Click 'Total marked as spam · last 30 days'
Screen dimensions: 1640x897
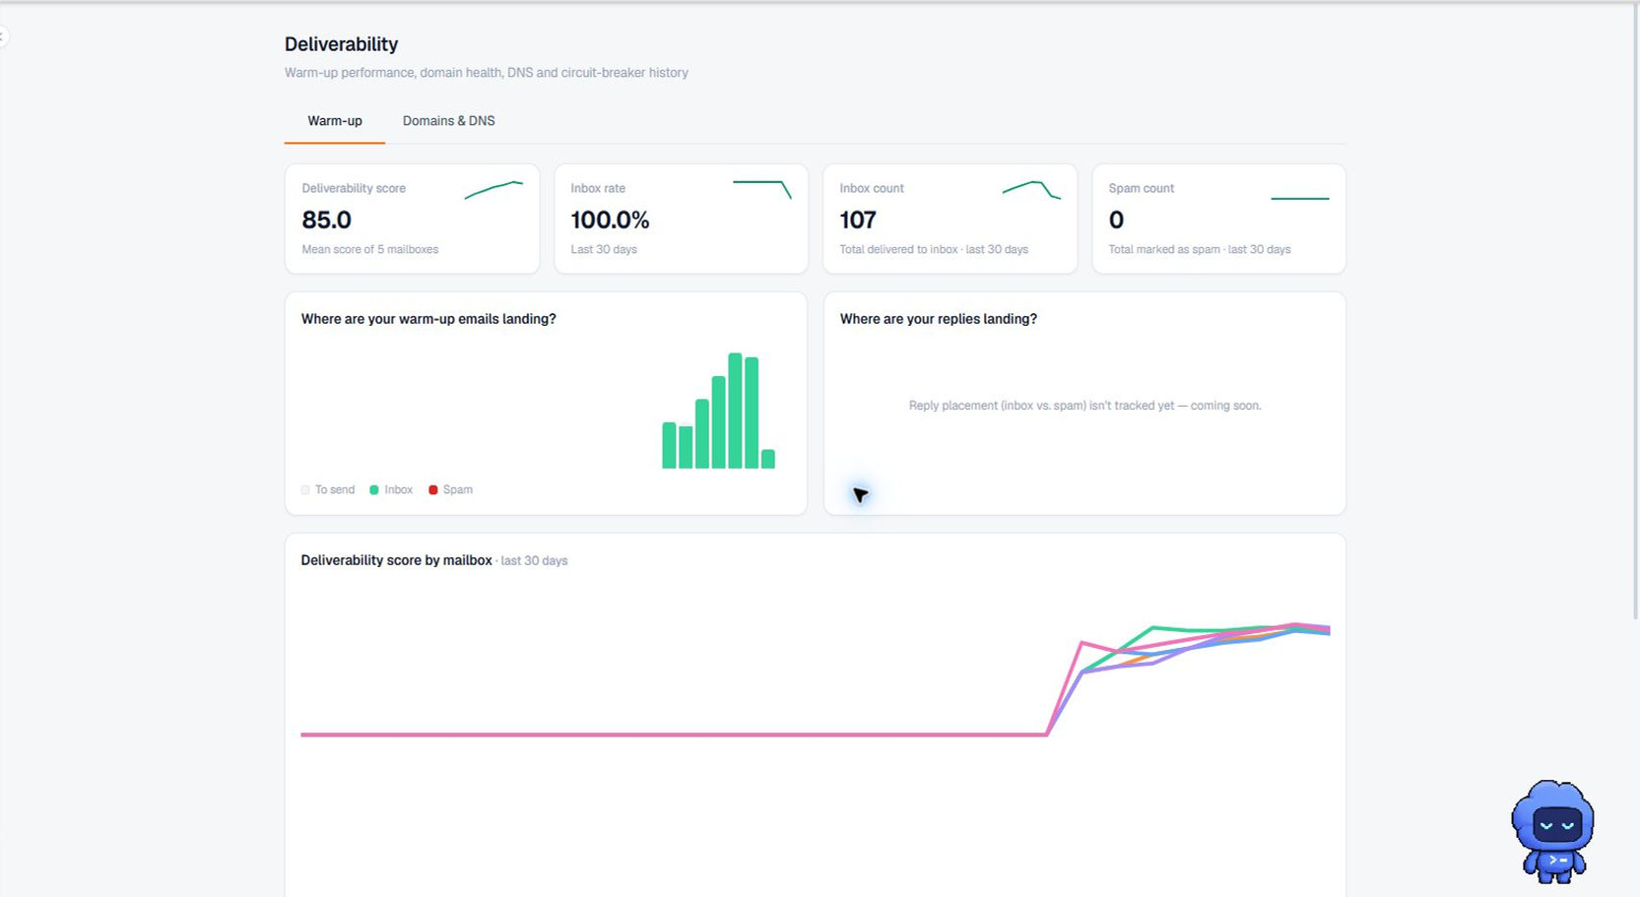[x=1199, y=249]
